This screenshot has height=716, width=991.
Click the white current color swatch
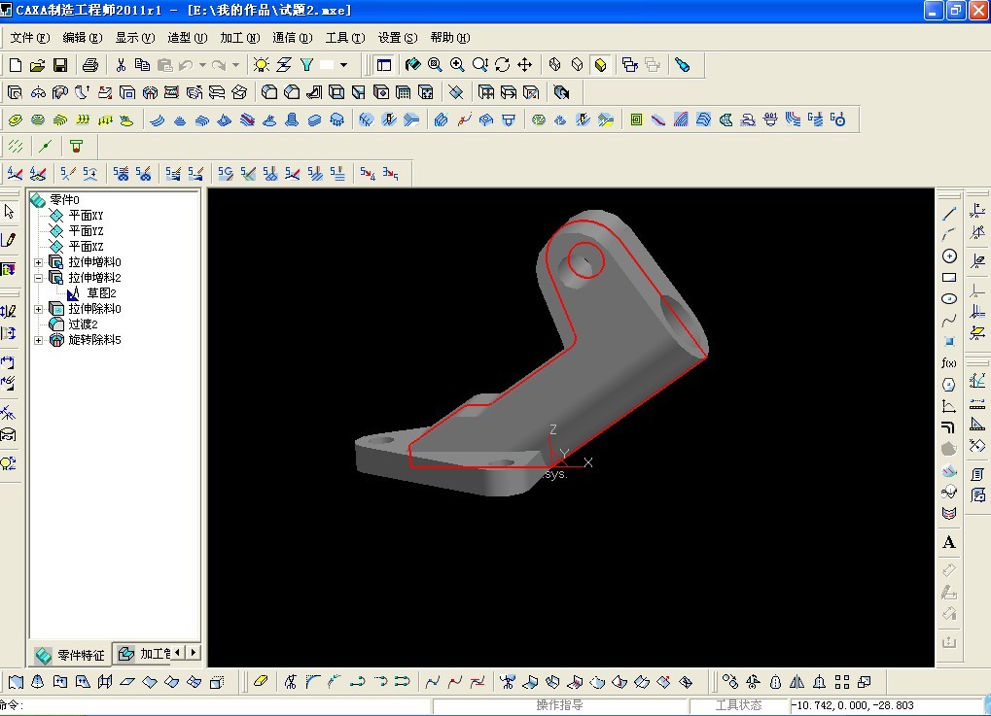point(328,65)
